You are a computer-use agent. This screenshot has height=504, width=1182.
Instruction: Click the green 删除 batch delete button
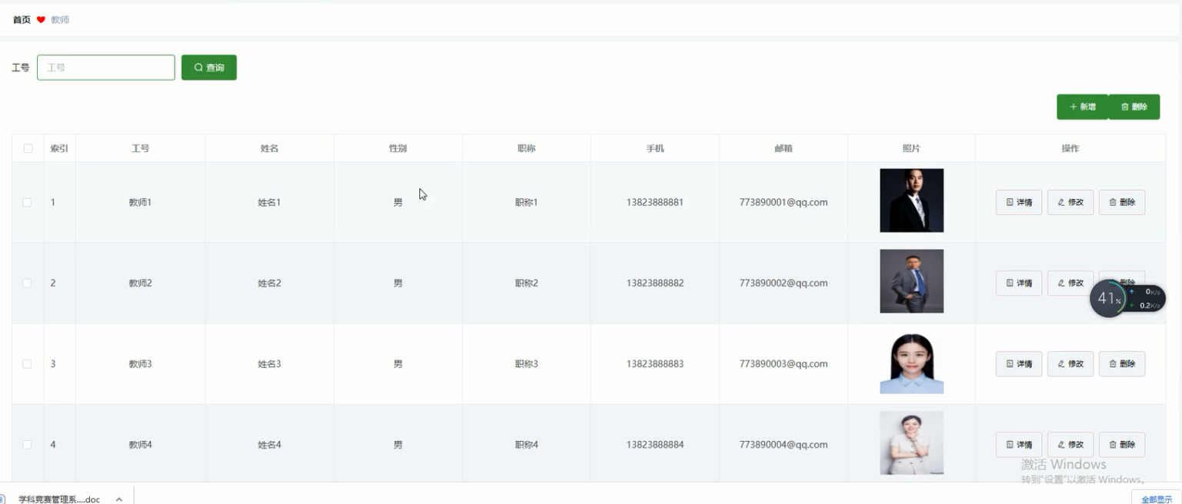tap(1134, 107)
